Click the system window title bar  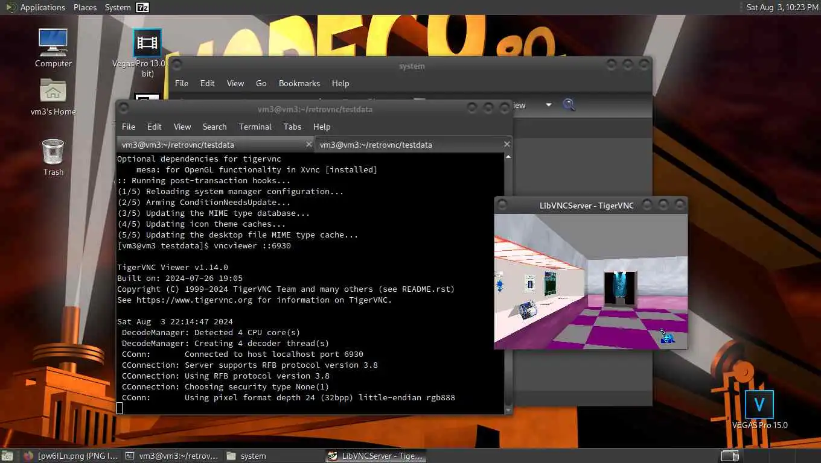(x=412, y=66)
